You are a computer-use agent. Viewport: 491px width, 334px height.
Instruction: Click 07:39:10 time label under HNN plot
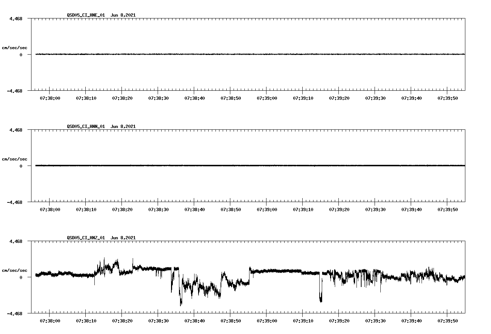tap(303, 209)
